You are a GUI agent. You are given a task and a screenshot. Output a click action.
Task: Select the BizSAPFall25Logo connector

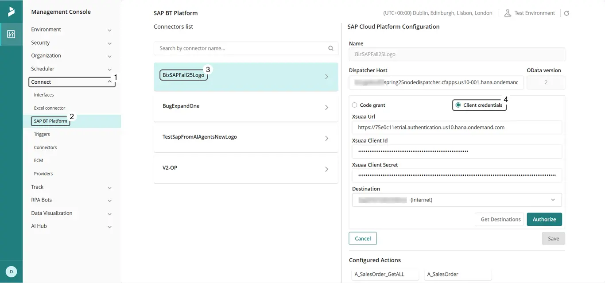point(246,77)
